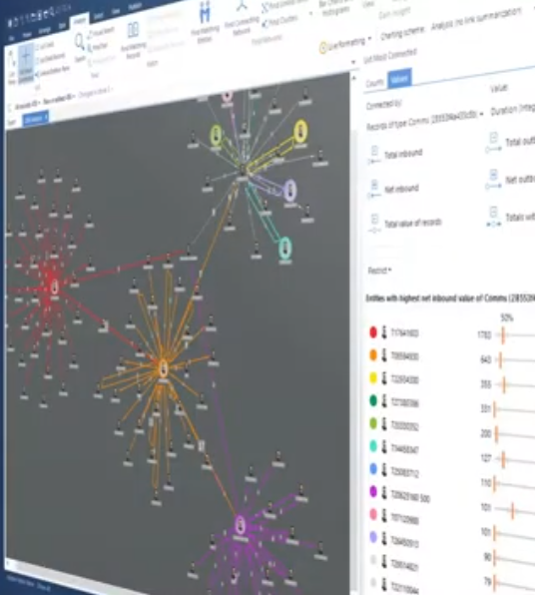Viewport: 535px width, 595px height.
Task: Select the pink-highlighted entity at chart top
Action: pyautogui.click(x=227, y=95)
